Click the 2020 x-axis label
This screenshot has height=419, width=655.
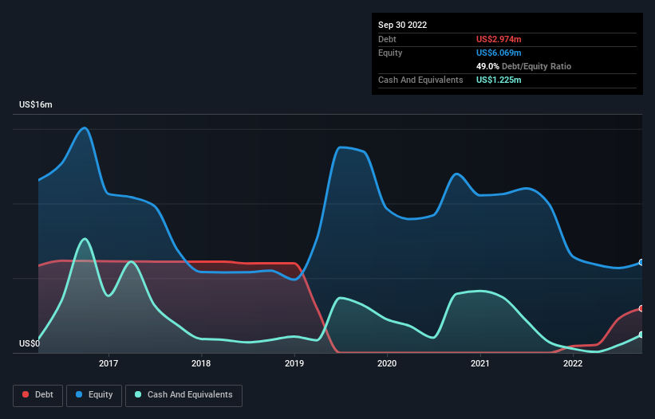tap(387, 363)
